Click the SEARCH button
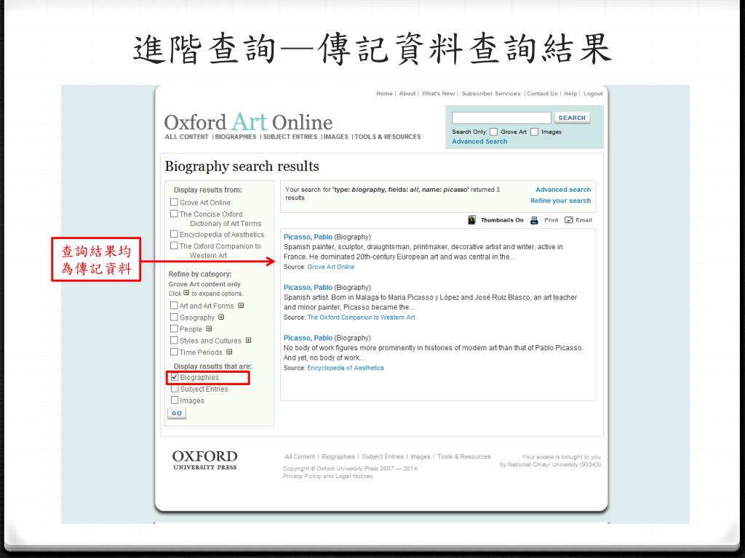Screen dimensions: 745x558 (572, 118)
